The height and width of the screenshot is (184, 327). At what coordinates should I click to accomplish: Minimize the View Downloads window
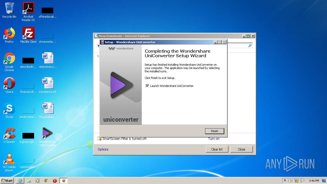tap(244, 36)
